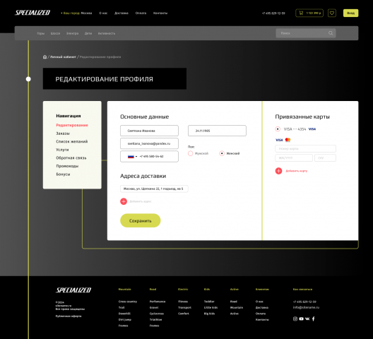The image size is (373, 339).
Task: Open the Контакты header menu item
Action: [160, 13]
